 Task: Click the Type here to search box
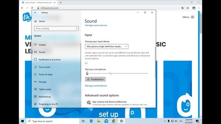[52, 121]
